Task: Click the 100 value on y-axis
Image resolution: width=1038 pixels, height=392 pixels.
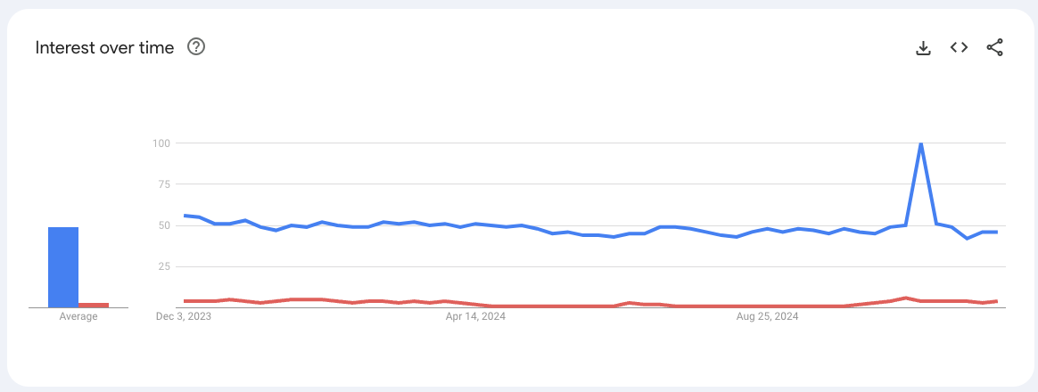Action: (x=161, y=143)
